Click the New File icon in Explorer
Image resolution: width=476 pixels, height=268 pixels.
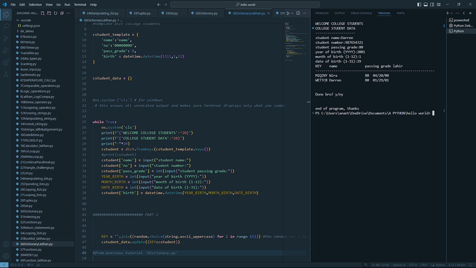43,13
